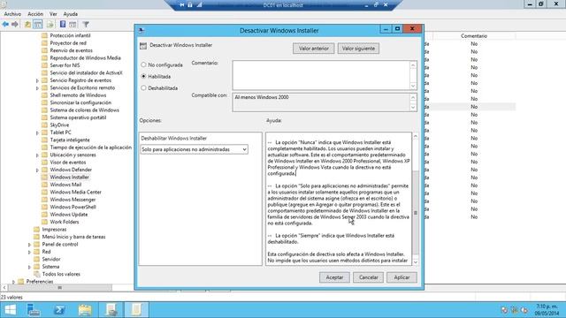
Task: Click the tree horizontal scrollbar thumb
Action: click(x=59, y=288)
